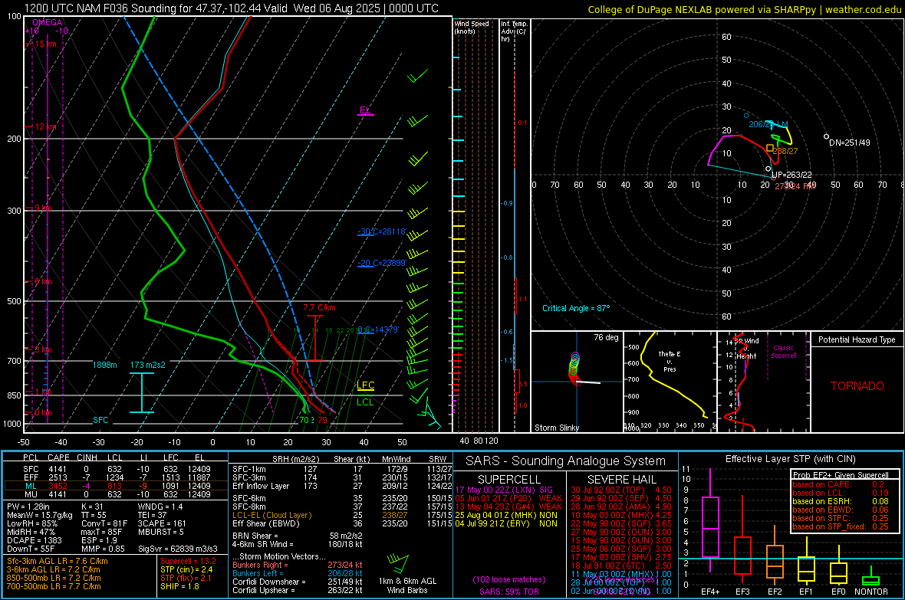This screenshot has height=600, width=905.
Task: Click the SEVERE HAIL analogue column header
Action: [621, 480]
